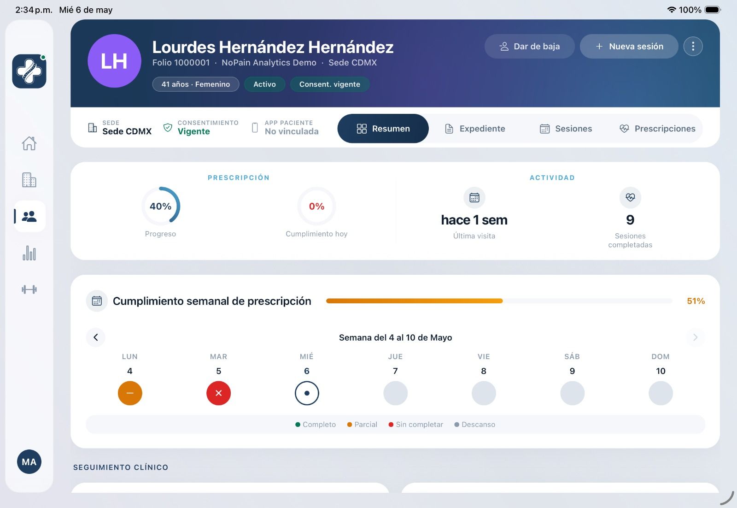
Task: Click the Dar de baja button
Action: [x=529, y=46]
